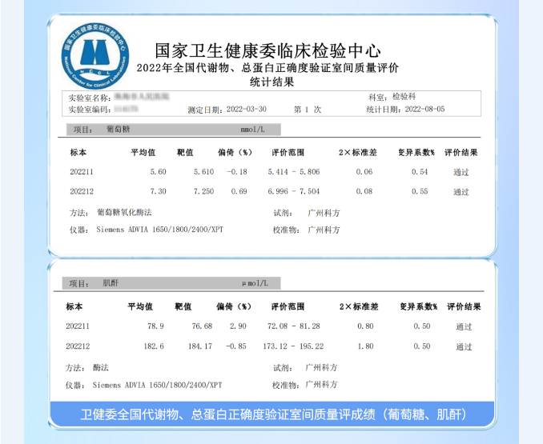
Task: Select glucose target value 5.610
Action: (x=203, y=172)
